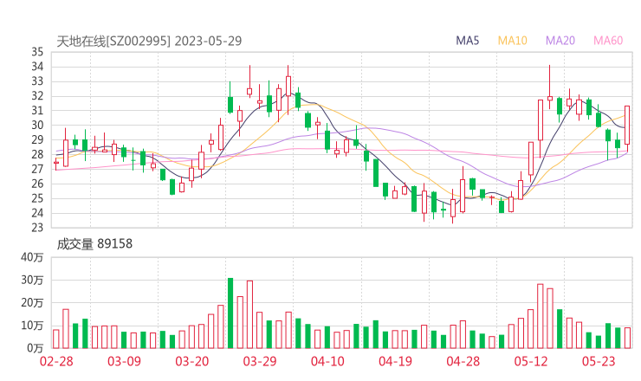
Task: Click the 30 price axis label
Action: pos(37,125)
